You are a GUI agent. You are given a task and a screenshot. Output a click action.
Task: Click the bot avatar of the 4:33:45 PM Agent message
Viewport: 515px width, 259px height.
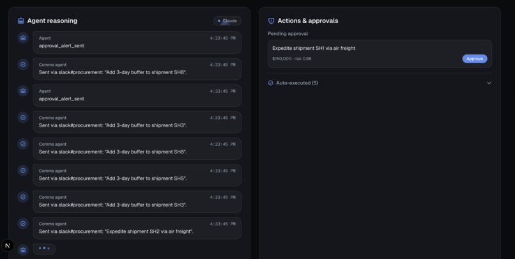point(23,91)
